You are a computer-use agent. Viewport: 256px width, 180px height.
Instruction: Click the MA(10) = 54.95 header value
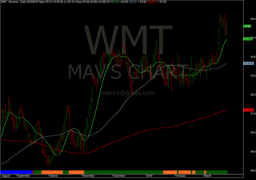(119, 2)
